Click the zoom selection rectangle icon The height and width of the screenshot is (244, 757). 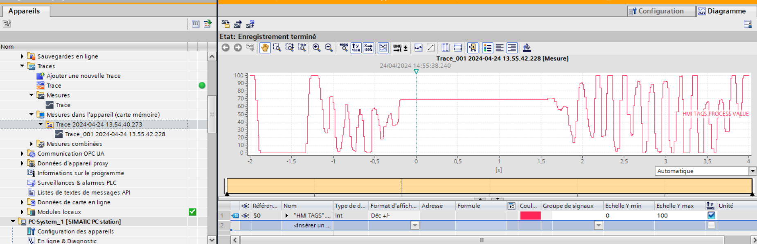(x=277, y=48)
